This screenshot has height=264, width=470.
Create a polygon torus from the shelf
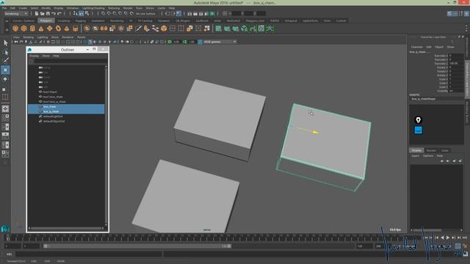(x=58, y=29)
